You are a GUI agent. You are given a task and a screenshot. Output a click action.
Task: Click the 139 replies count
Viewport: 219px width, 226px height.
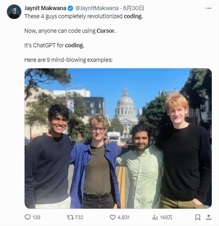36,218
